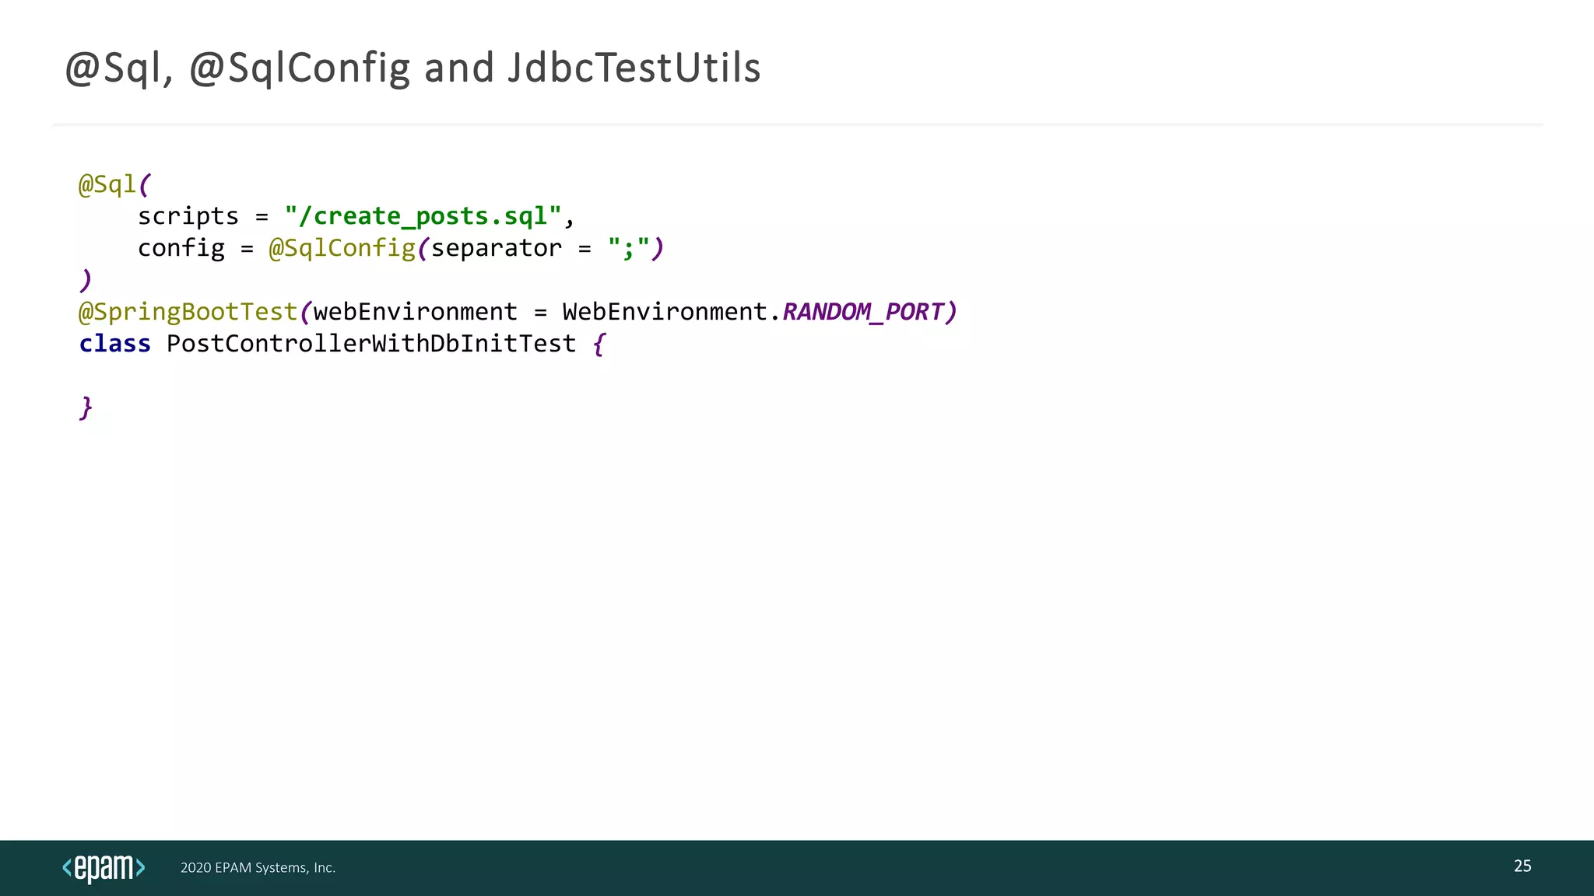Select the '@Sql(' annotation line

pos(114,184)
